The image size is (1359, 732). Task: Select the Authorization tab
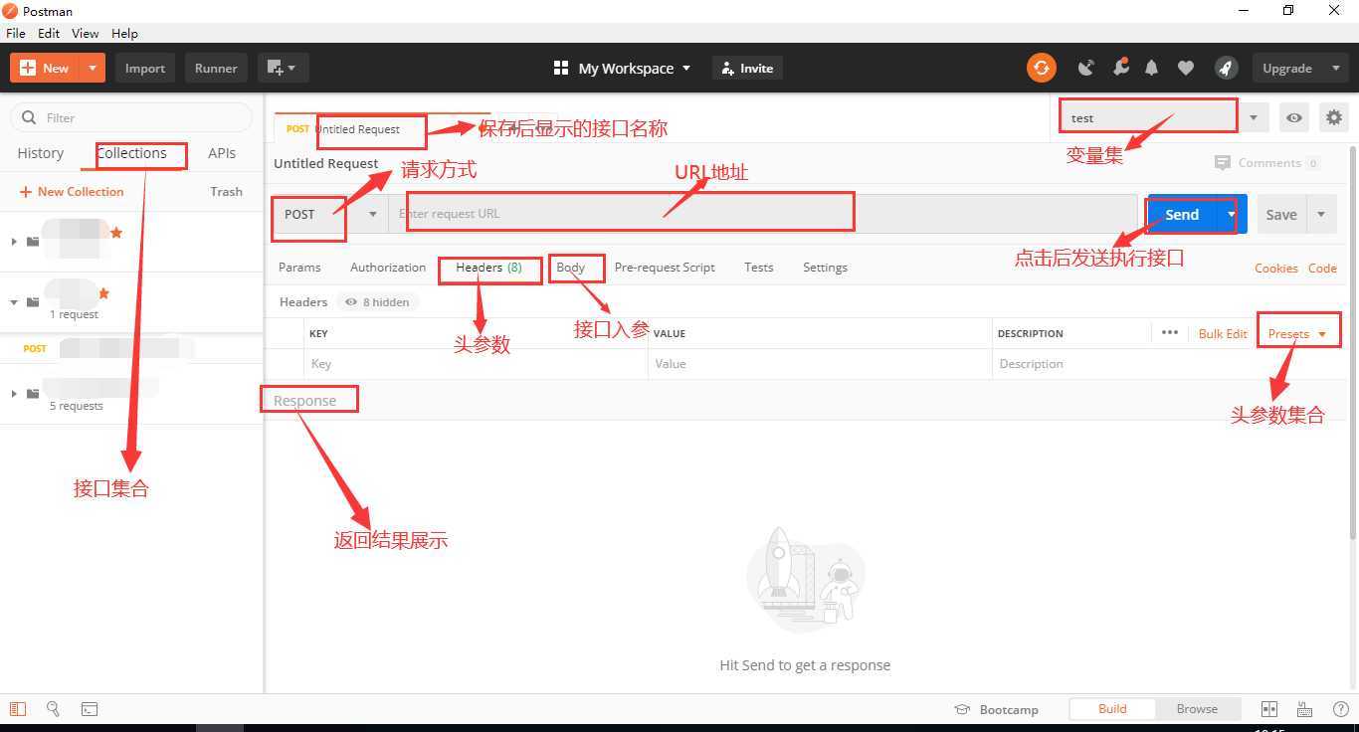(388, 268)
